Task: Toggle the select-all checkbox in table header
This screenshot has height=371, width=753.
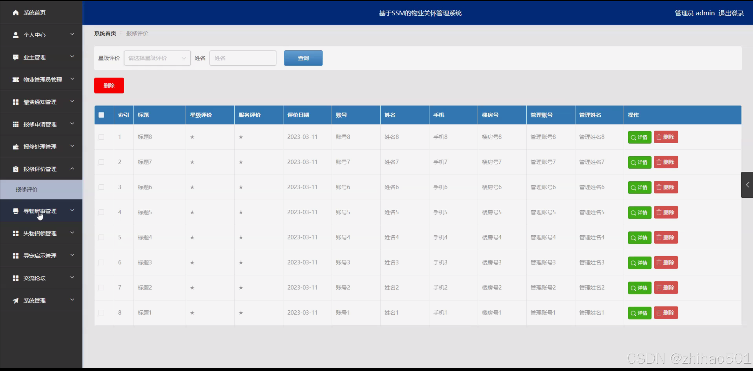Action: tap(101, 115)
